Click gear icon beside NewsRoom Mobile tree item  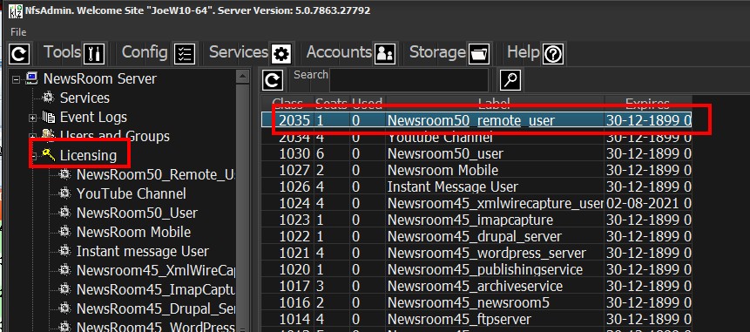pos(64,232)
